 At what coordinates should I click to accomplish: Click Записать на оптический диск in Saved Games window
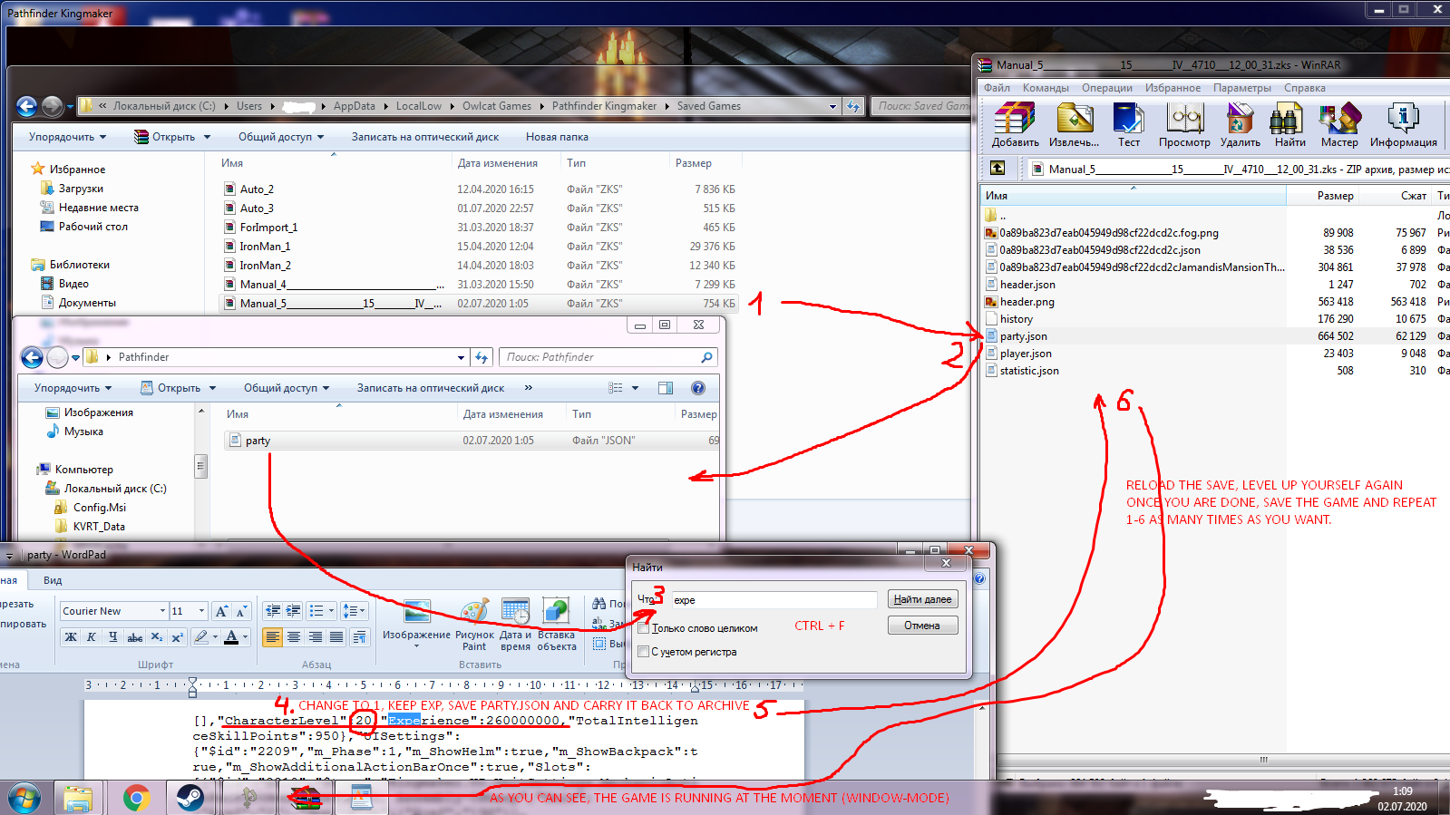(x=425, y=137)
